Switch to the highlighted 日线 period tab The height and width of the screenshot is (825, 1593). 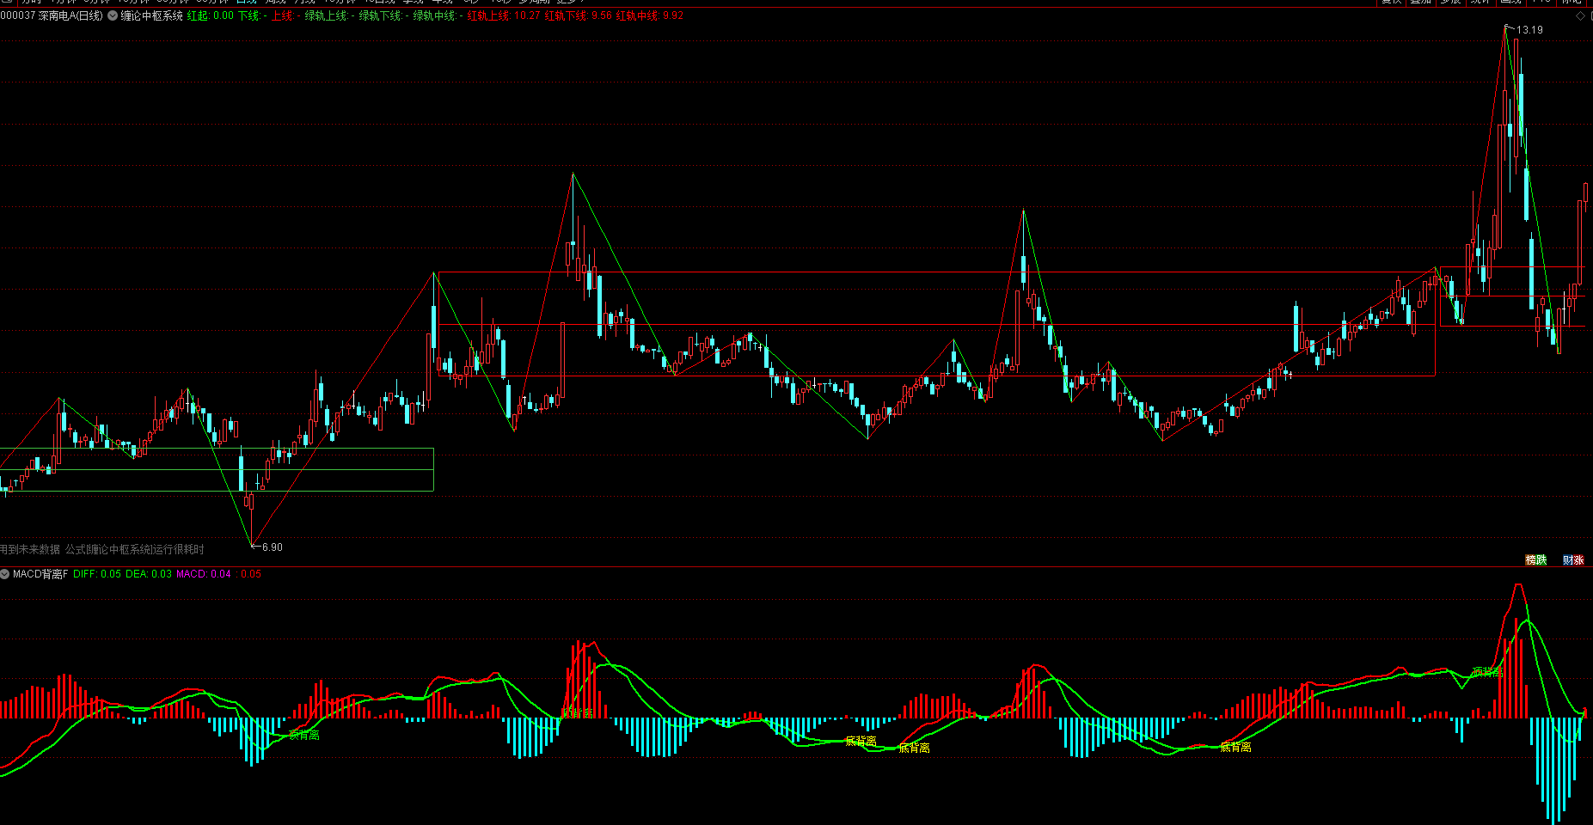click(x=246, y=2)
